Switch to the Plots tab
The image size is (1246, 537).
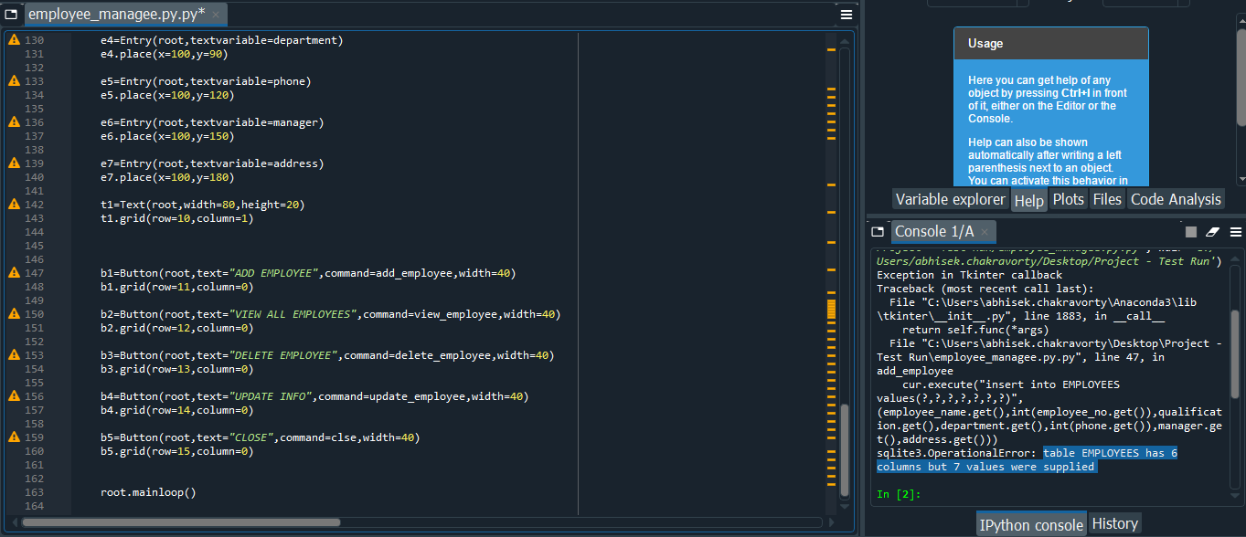(1068, 198)
